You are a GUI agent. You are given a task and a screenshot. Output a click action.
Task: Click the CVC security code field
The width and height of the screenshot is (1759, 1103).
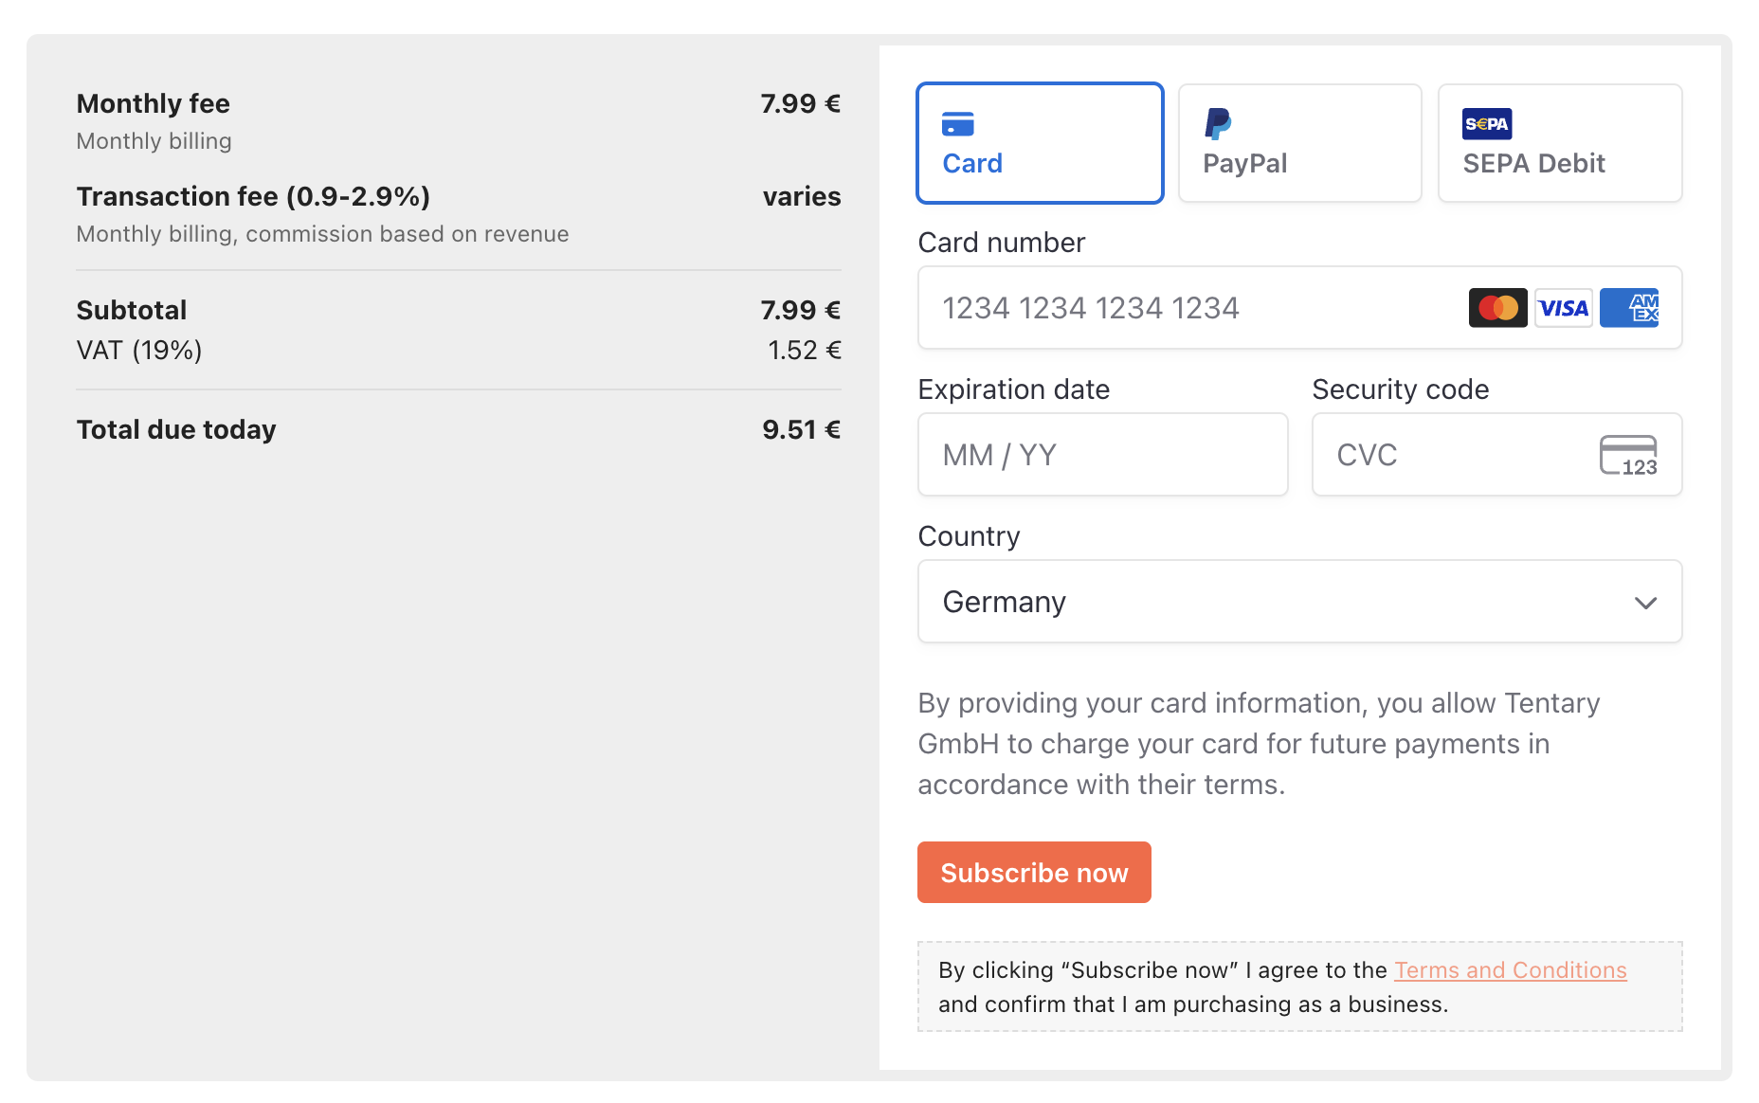click(1497, 455)
